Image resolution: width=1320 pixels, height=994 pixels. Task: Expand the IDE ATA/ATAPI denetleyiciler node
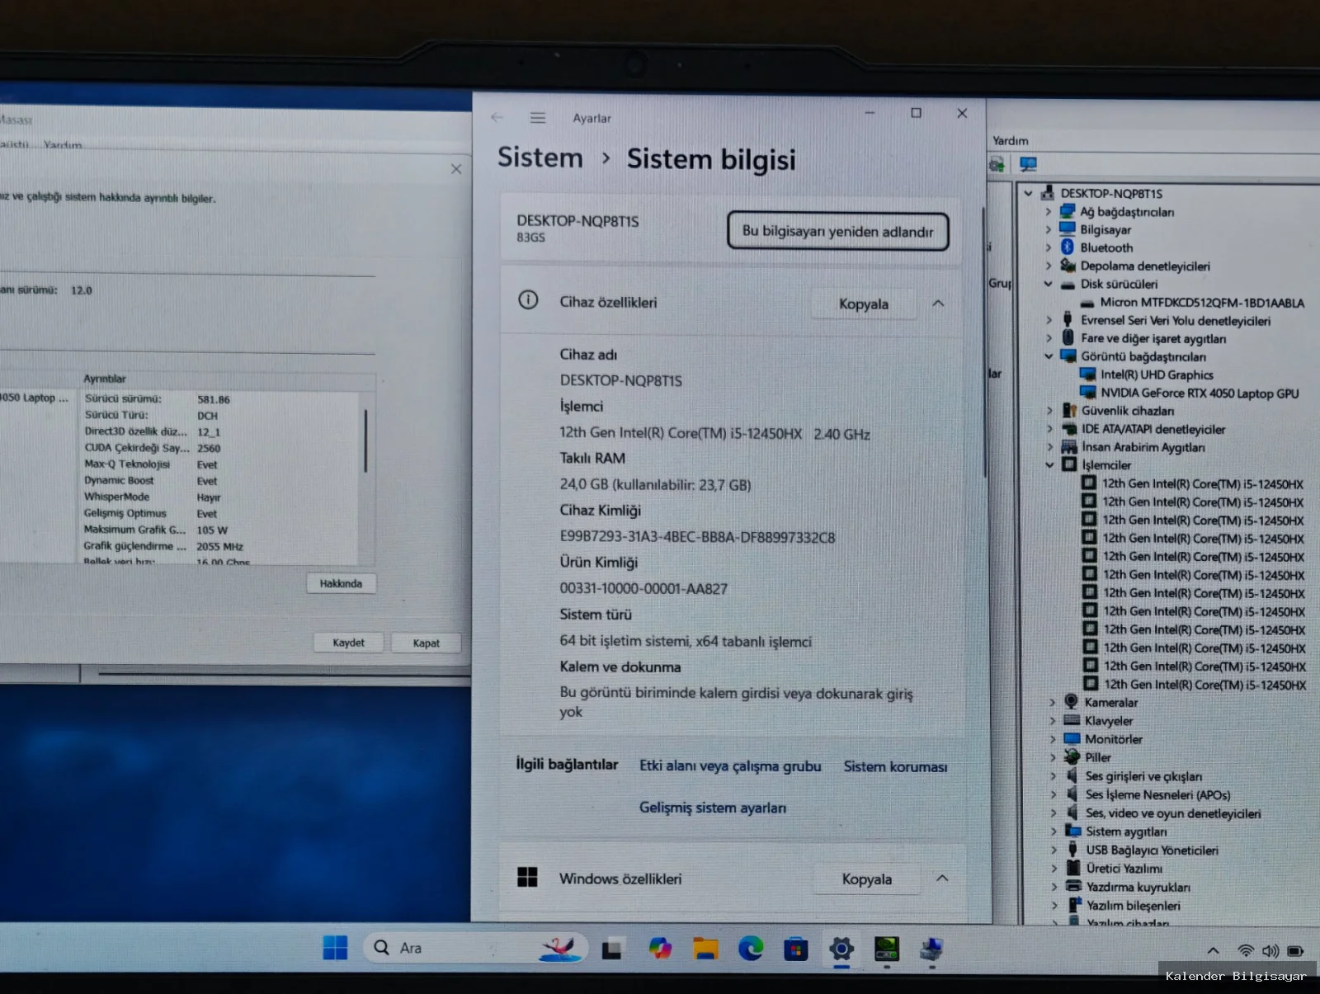coord(1049,429)
